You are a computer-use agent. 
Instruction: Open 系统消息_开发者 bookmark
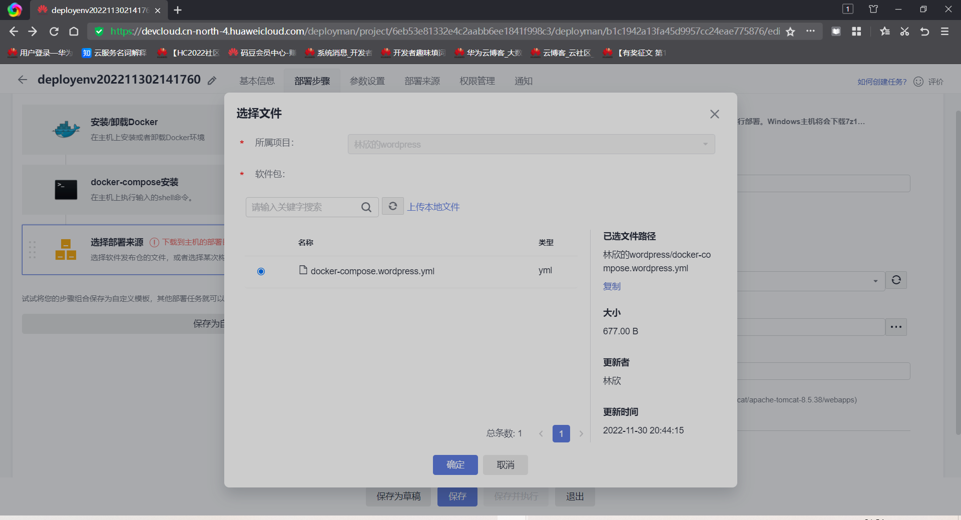(x=339, y=53)
